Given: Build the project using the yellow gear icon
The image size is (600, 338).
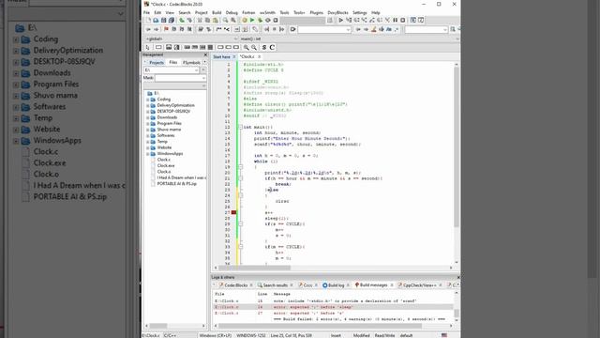Looking at the screenshot, I should (x=245, y=21).
